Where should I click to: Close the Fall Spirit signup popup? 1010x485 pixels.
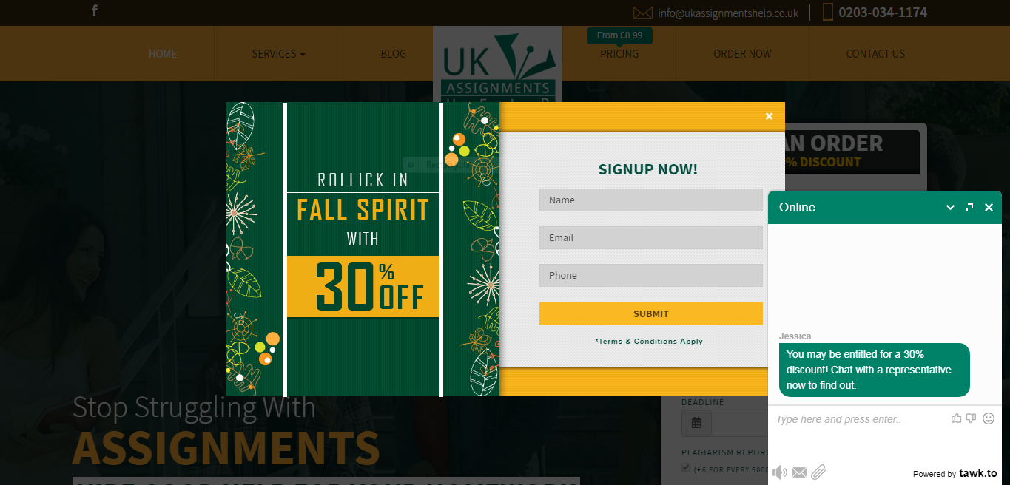click(769, 116)
